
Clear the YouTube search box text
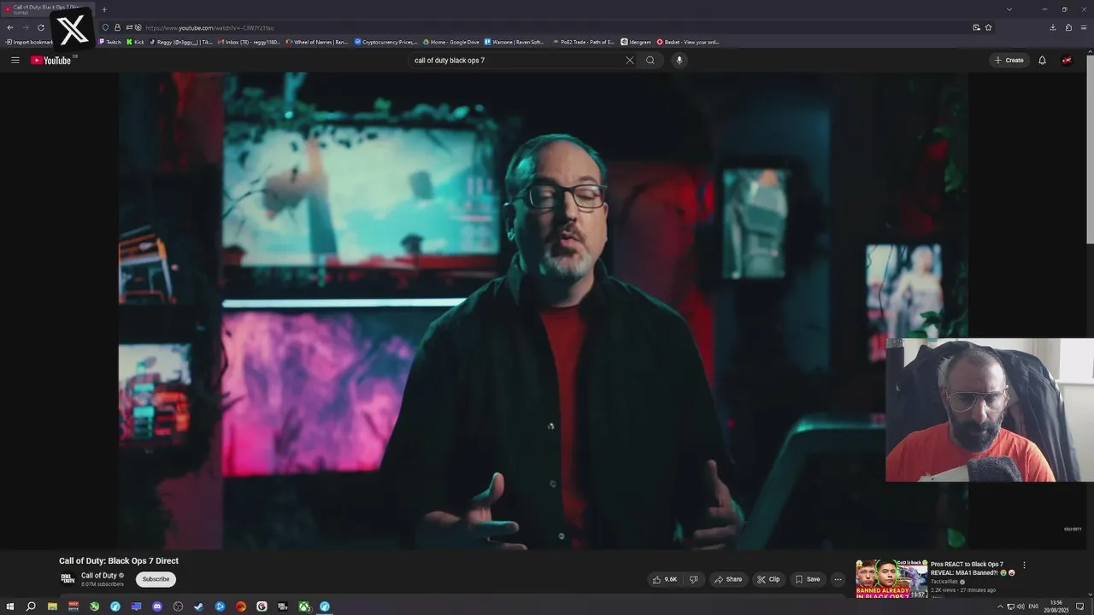click(x=630, y=60)
